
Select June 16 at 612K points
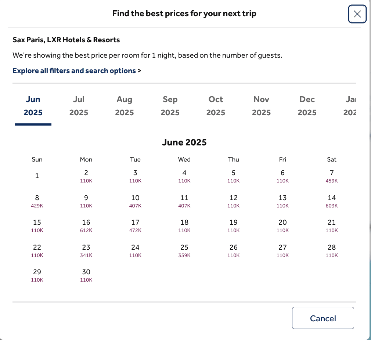(86, 226)
